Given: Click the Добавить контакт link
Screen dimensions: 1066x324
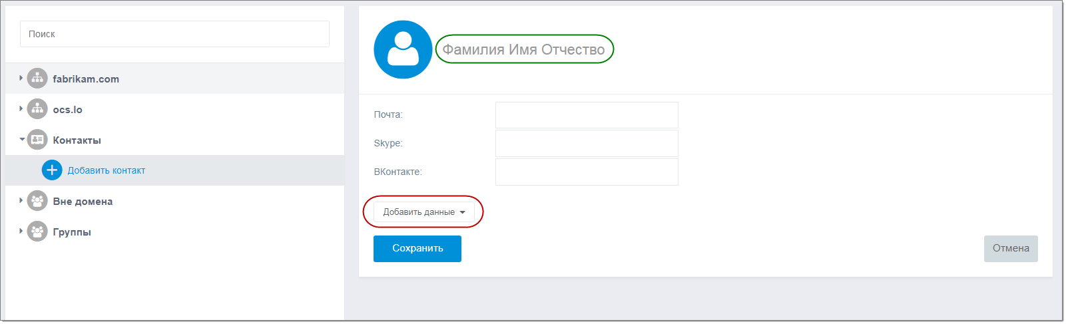Looking at the screenshot, I should point(107,170).
